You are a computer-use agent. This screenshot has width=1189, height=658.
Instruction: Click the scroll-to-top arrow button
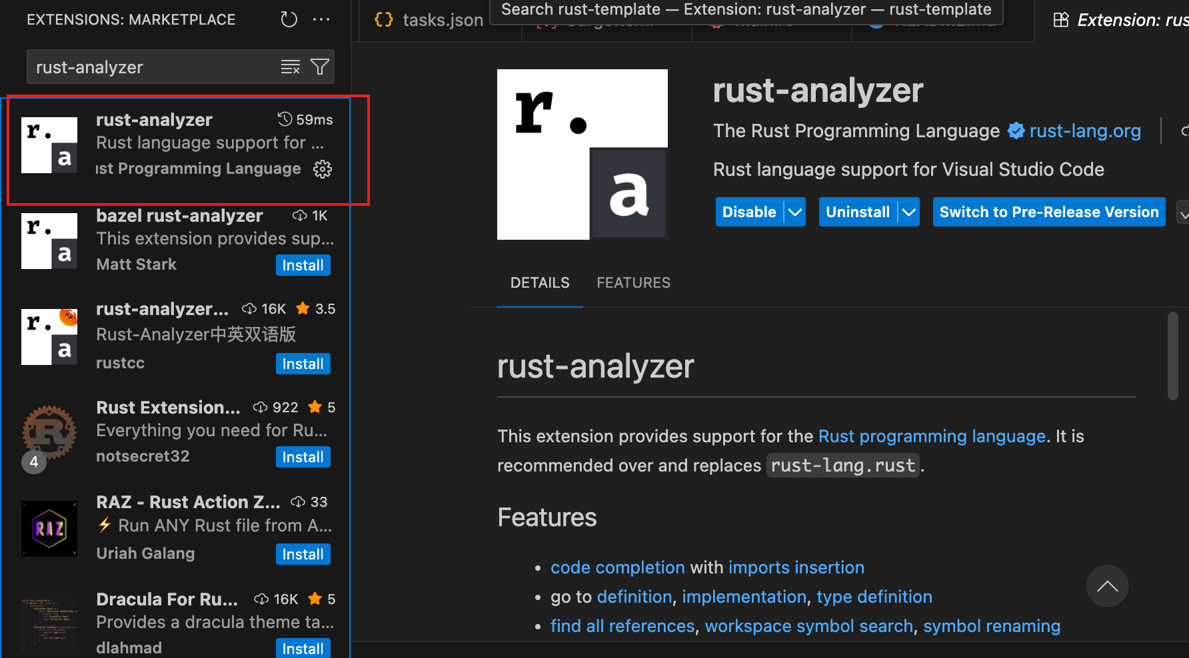1108,586
